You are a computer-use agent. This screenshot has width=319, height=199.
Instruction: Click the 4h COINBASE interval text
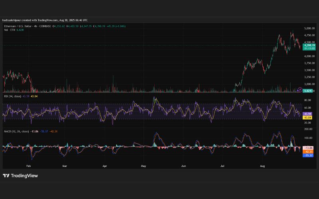[x=43, y=26]
